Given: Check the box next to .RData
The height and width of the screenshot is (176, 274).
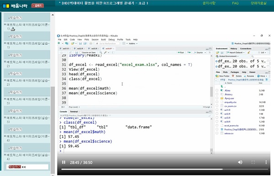Looking at the screenshot, I should pyautogui.click(x=217, y=90).
